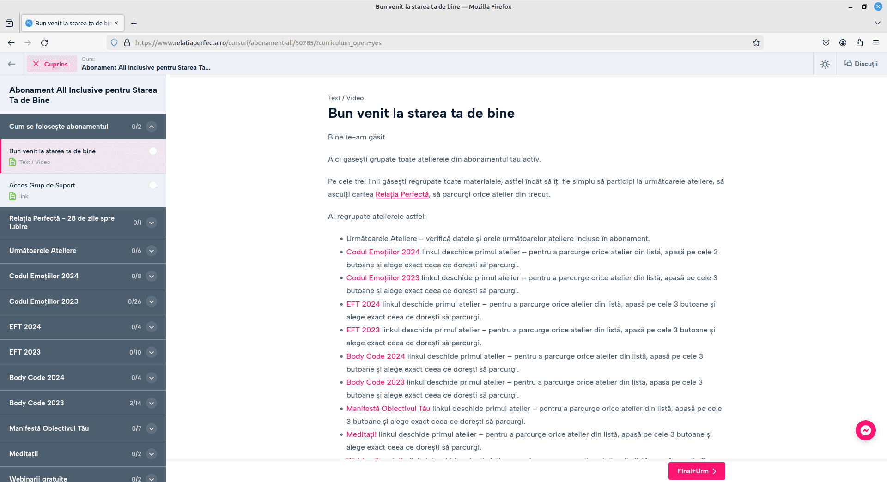Toggle light/dark mode sun icon
This screenshot has width=887, height=482.
pyautogui.click(x=825, y=64)
